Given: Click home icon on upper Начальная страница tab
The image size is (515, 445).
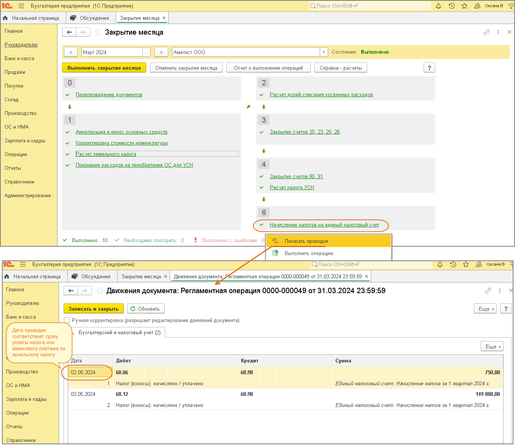Looking at the screenshot, I should 5,18.
